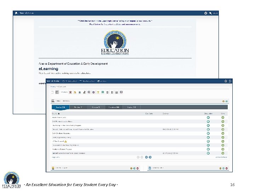Click the greyed-out previous page button

(142, 157)
